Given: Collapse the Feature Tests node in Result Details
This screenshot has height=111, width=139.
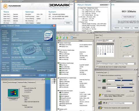Looking at the screenshot, I should point(79,22).
